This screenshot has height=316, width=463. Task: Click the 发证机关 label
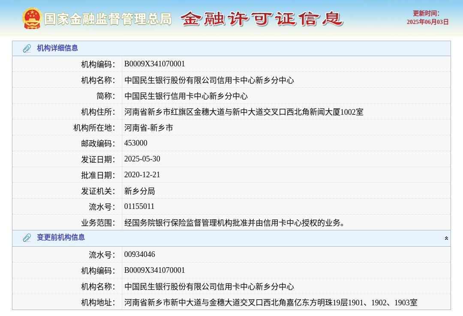click(x=98, y=191)
